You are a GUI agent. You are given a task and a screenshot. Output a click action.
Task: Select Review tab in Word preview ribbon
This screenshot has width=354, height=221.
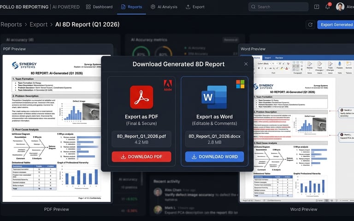pyautogui.click(x=279, y=58)
